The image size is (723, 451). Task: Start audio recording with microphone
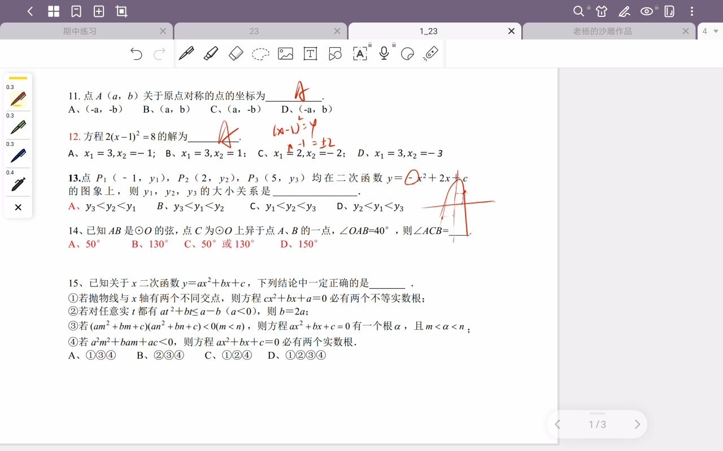pyautogui.click(x=384, y=54)
